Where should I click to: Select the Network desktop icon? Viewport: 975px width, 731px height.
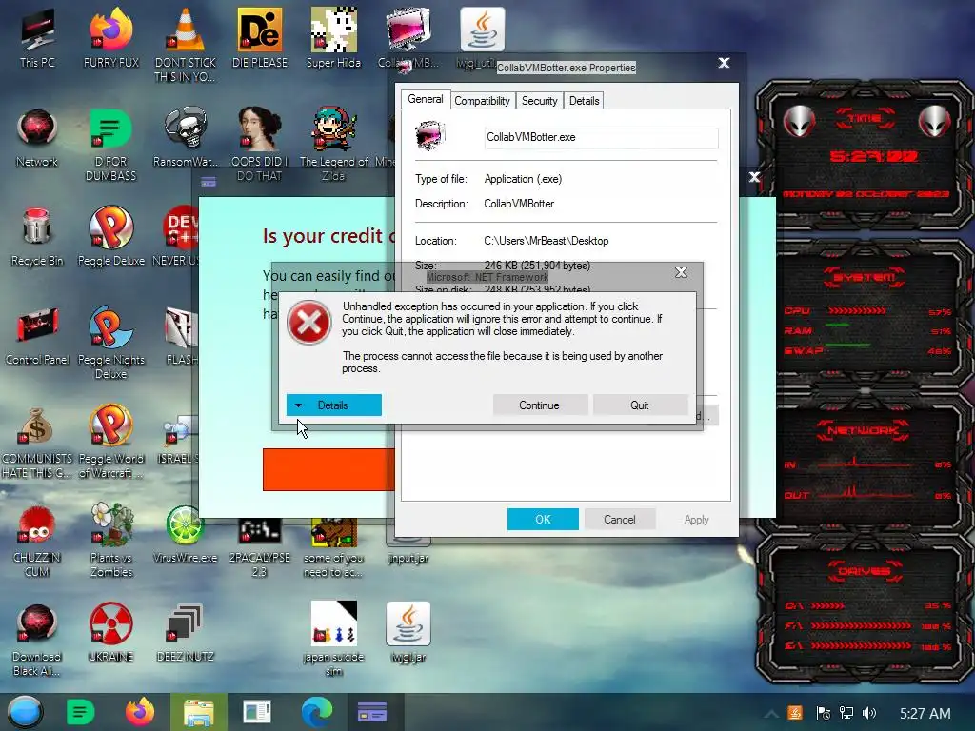(37, 138)
